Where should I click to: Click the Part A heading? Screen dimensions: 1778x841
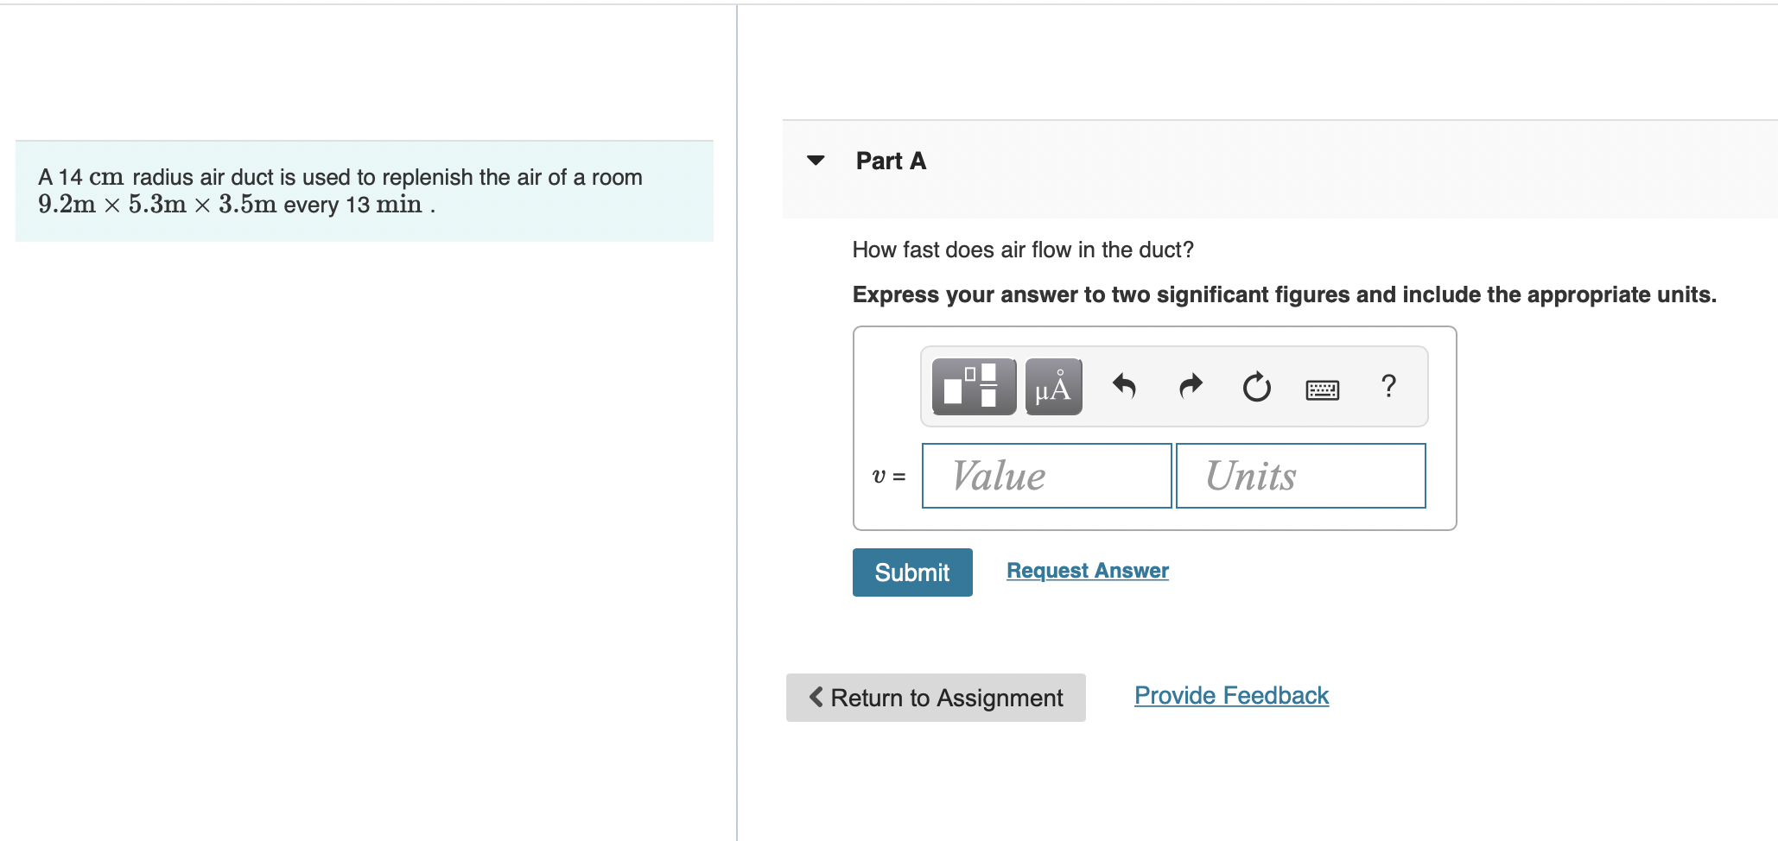(891, 161)
